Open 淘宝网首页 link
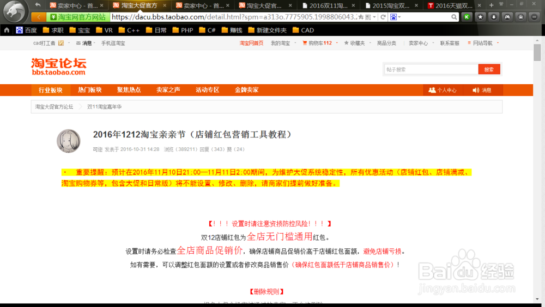The height and width of the screenshot is (307, 545). pos(251,43)
